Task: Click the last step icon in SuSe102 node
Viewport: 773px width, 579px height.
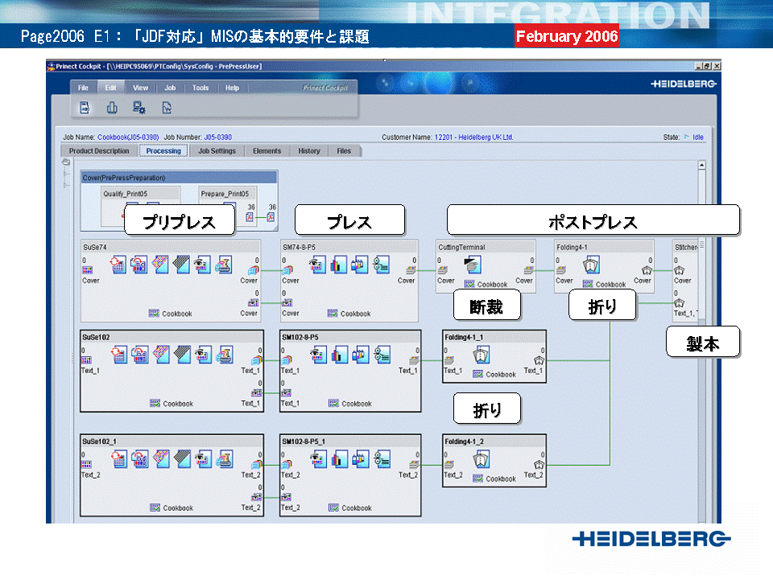Action: (x=225, y=355)
